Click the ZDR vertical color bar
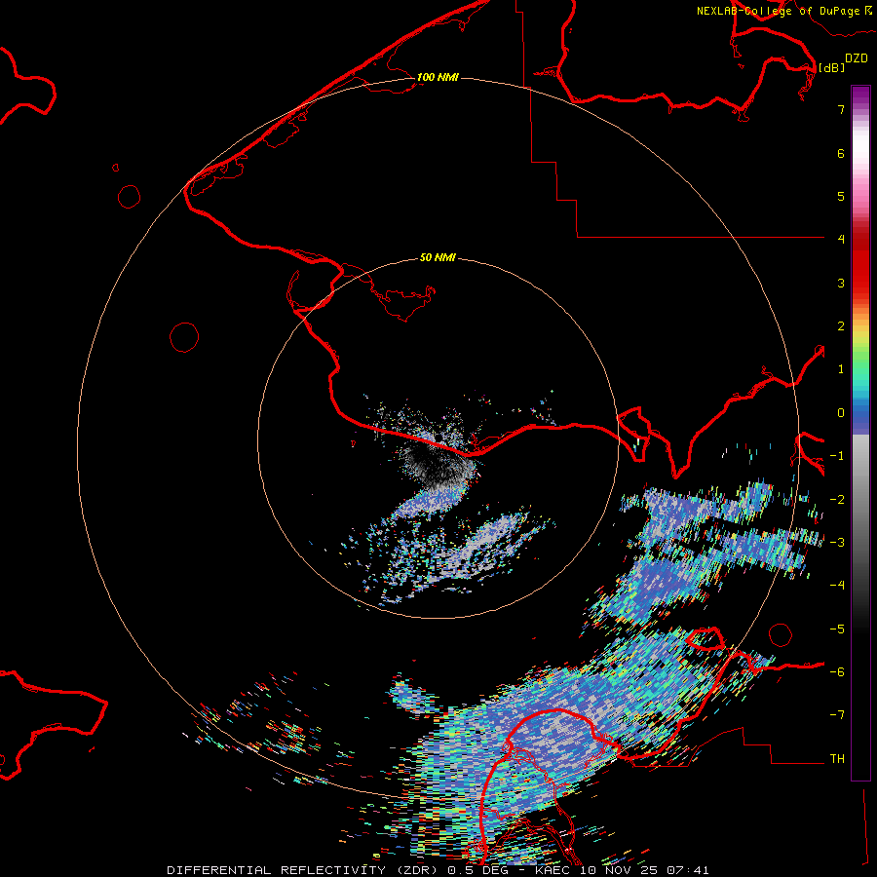Viewport: 877px width, 877px height. tap(860, 433)
